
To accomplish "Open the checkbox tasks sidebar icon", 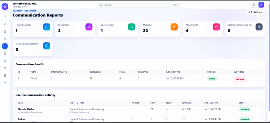I will point(5,54).
